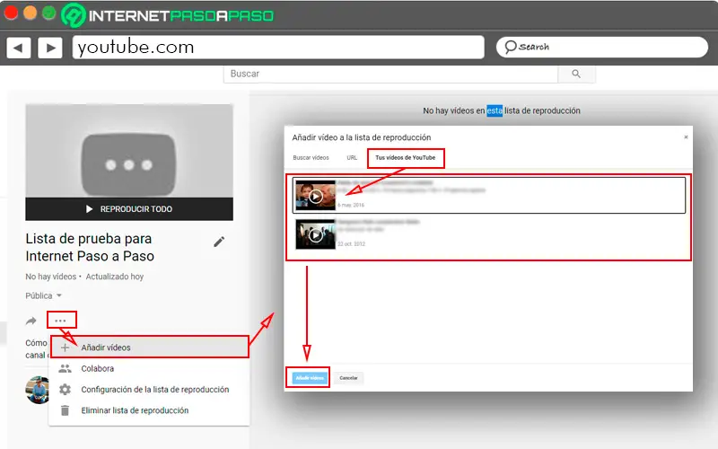Choose Eliminar lista de reproducción
This screenshot has height=449, width=718.
click(149, 410)
